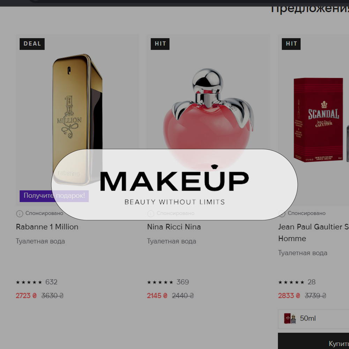Click the BEAUTY WITHOUT LIMITS tagline
The image size is (349, 349).
pos(174,202)
